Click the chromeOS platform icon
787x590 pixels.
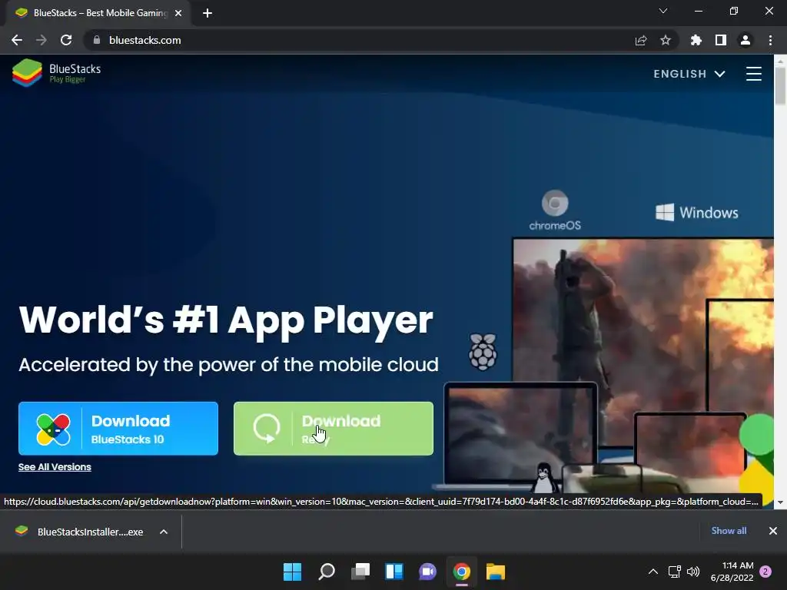555,210
